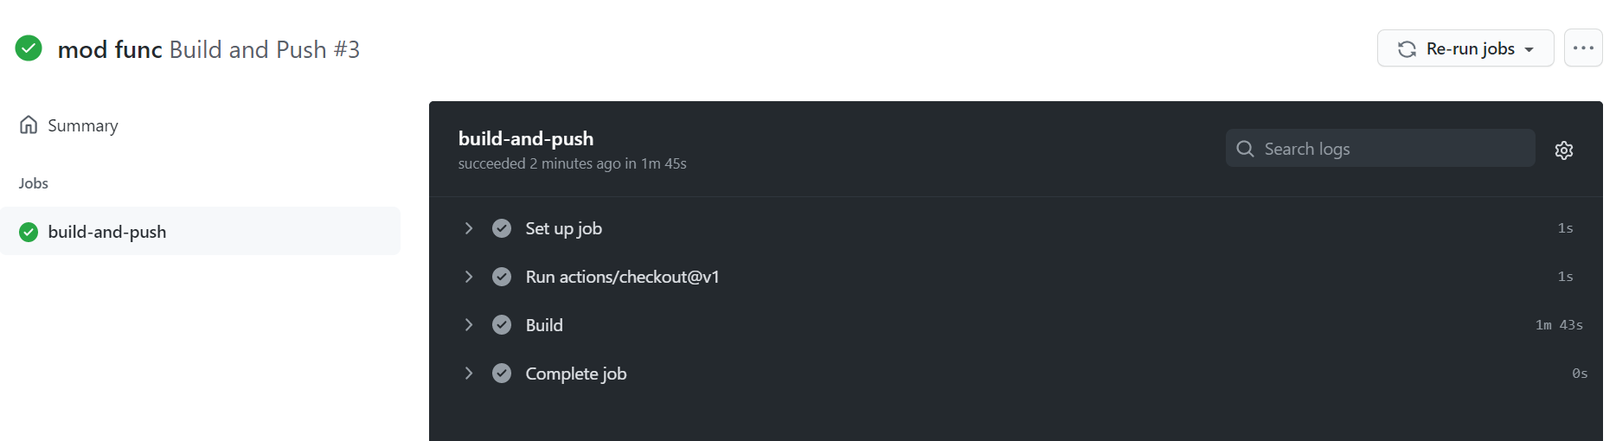Select the build-and-push job in sidebar

point(200,231)
